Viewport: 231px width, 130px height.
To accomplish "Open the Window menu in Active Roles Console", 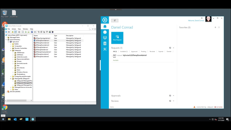I will click(25, 29).
